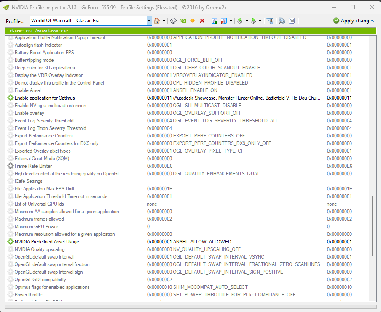Select the Frame Rate Limiter setting row

[x=187, y=166]
